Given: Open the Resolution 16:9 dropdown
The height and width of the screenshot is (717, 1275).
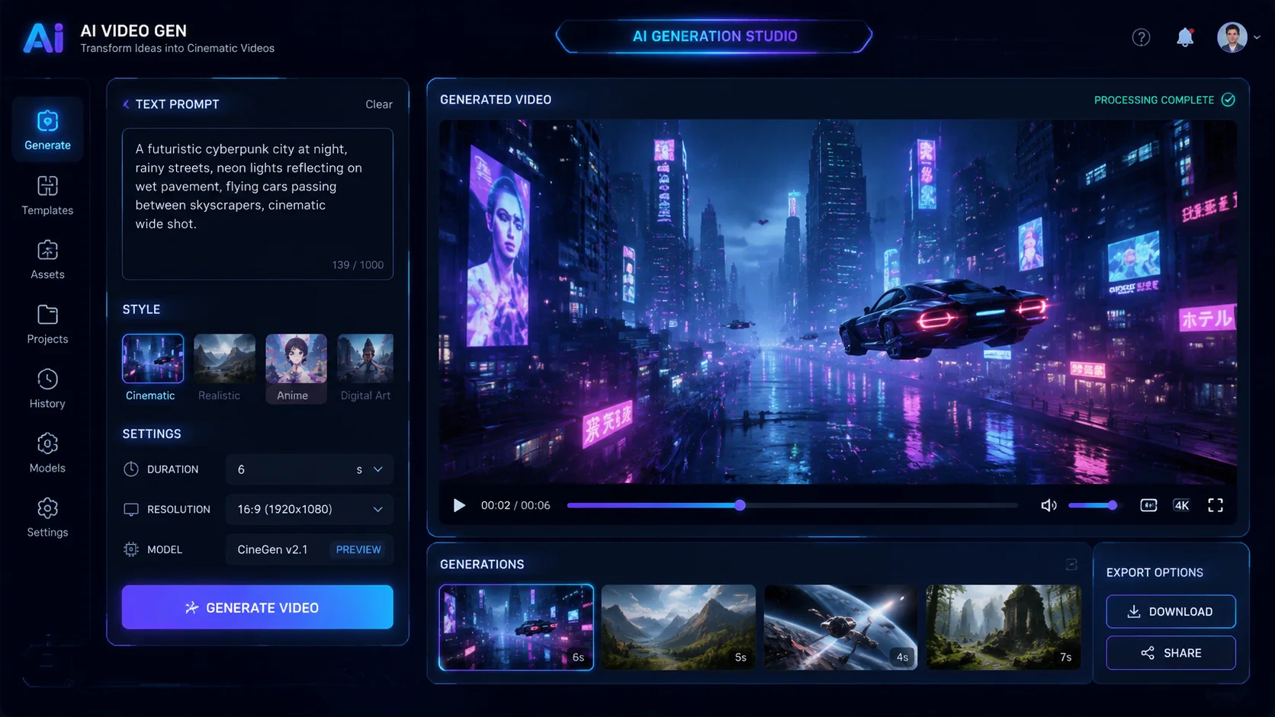Looking at the screenshot, I should point(310,510).
